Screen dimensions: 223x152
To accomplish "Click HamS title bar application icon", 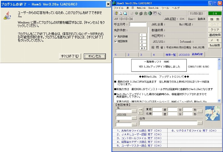I will click(x=114, y=3).
